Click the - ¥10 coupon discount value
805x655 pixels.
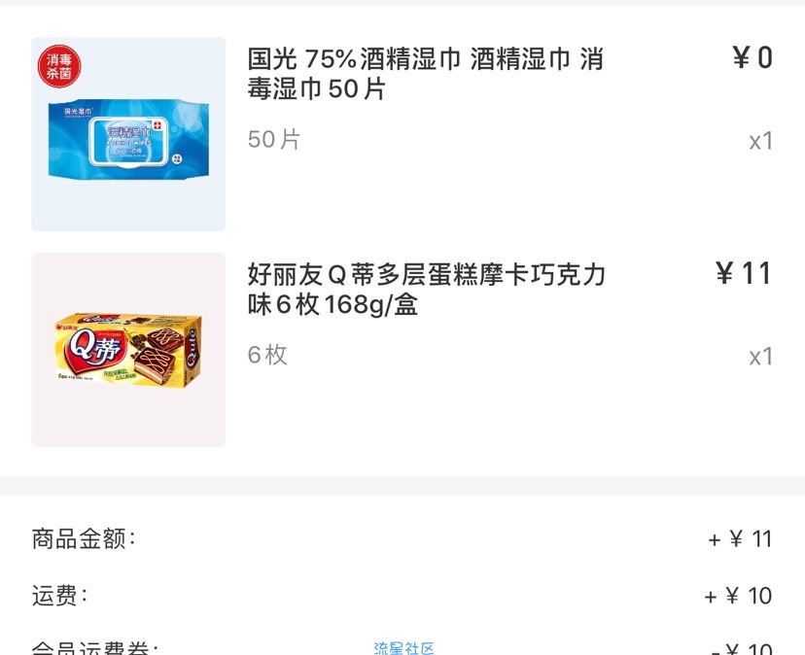742,649
